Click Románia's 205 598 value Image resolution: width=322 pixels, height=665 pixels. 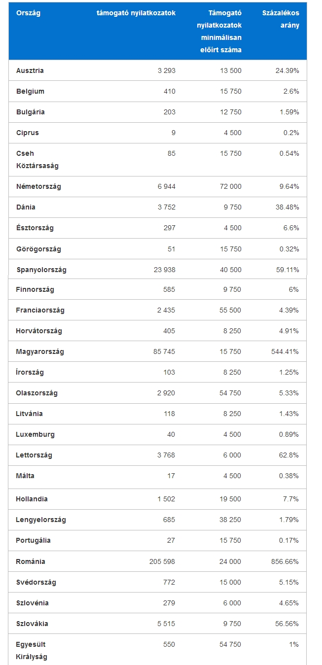[x=162, y=561]
